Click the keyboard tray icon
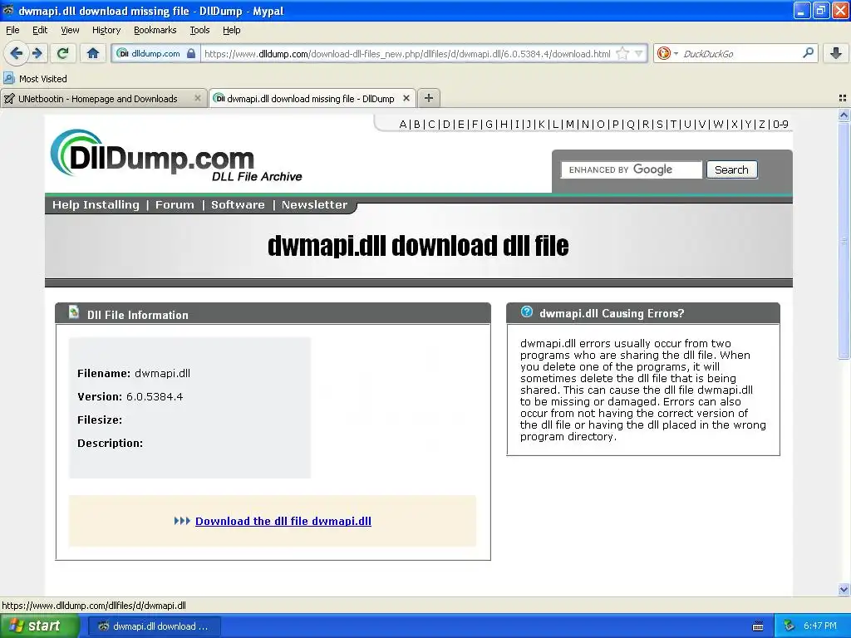The image size is (851, 638). [758, 626]
